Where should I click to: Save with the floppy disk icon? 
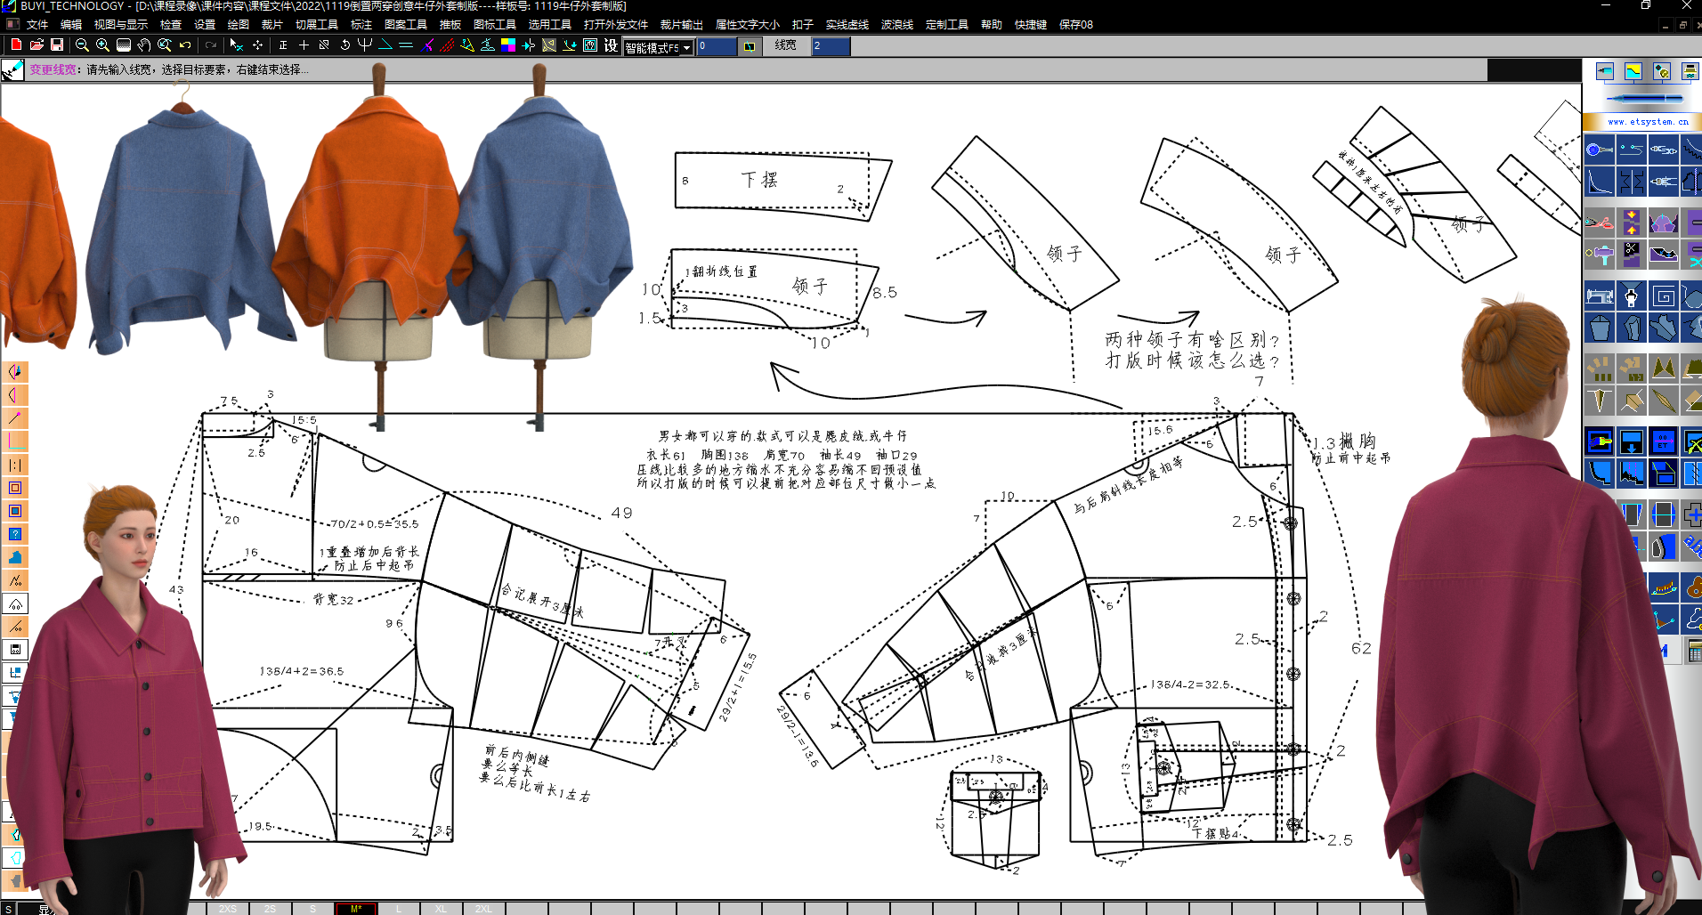point(57,45)
